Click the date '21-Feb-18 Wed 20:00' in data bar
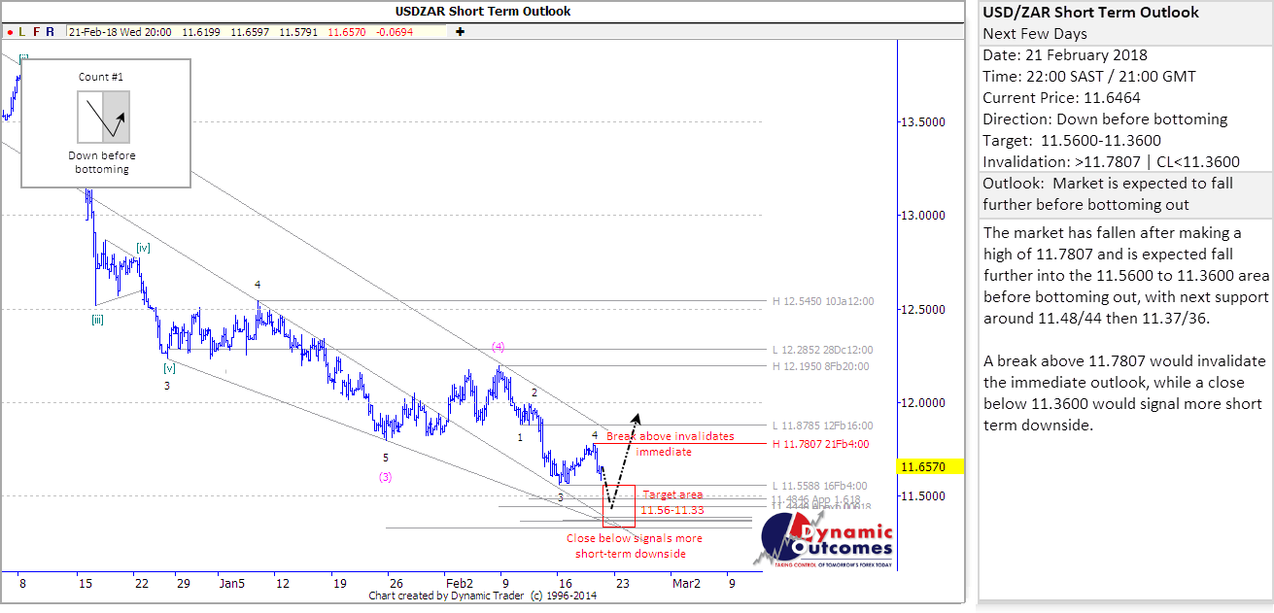Viewport: 1274px width, 613px height. [x=121, y=32]
